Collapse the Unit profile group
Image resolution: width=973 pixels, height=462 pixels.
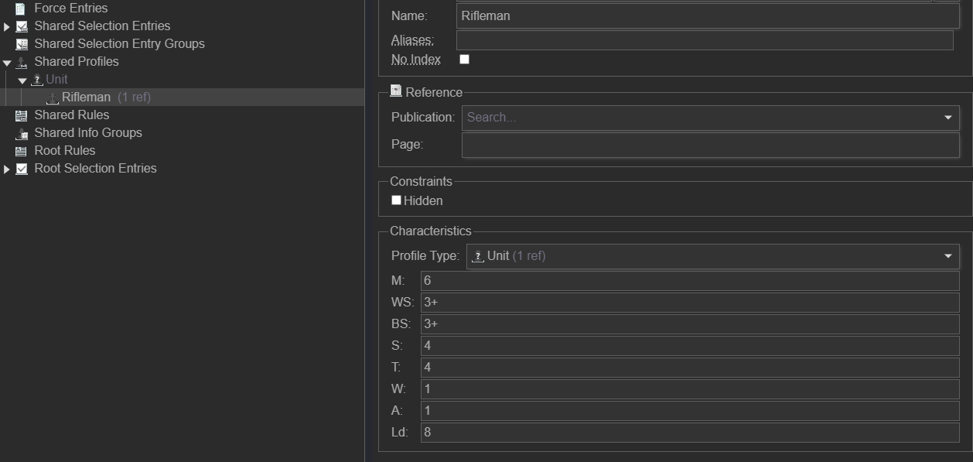point(22,80)
